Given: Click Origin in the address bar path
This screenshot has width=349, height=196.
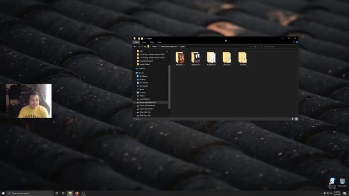Looking at the screenshot, I should point(182,46).
